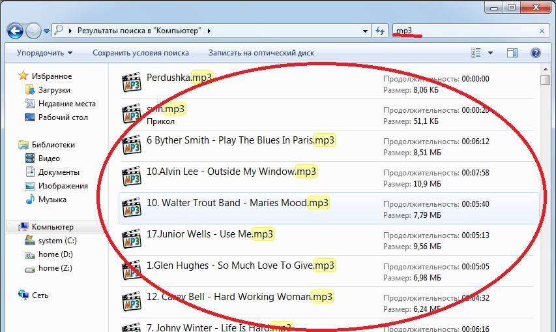Click the scrollbar up arrow in results

point(546,69)
